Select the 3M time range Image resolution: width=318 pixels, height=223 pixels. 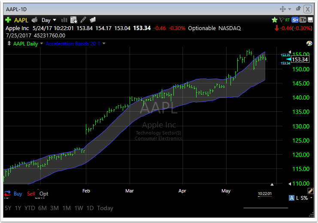(x=55, y=208)
